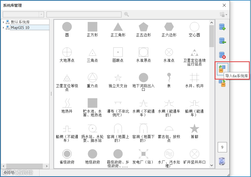Click inside the search text field

pos(84,14)
